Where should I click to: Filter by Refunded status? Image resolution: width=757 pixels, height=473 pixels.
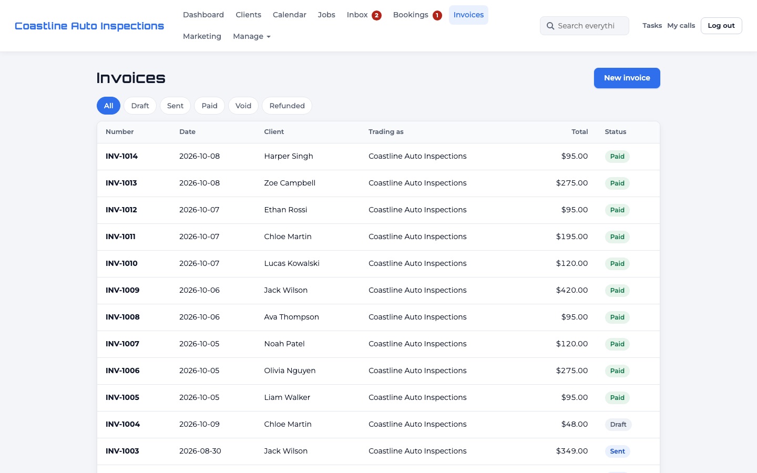click(x=287, y=106)
